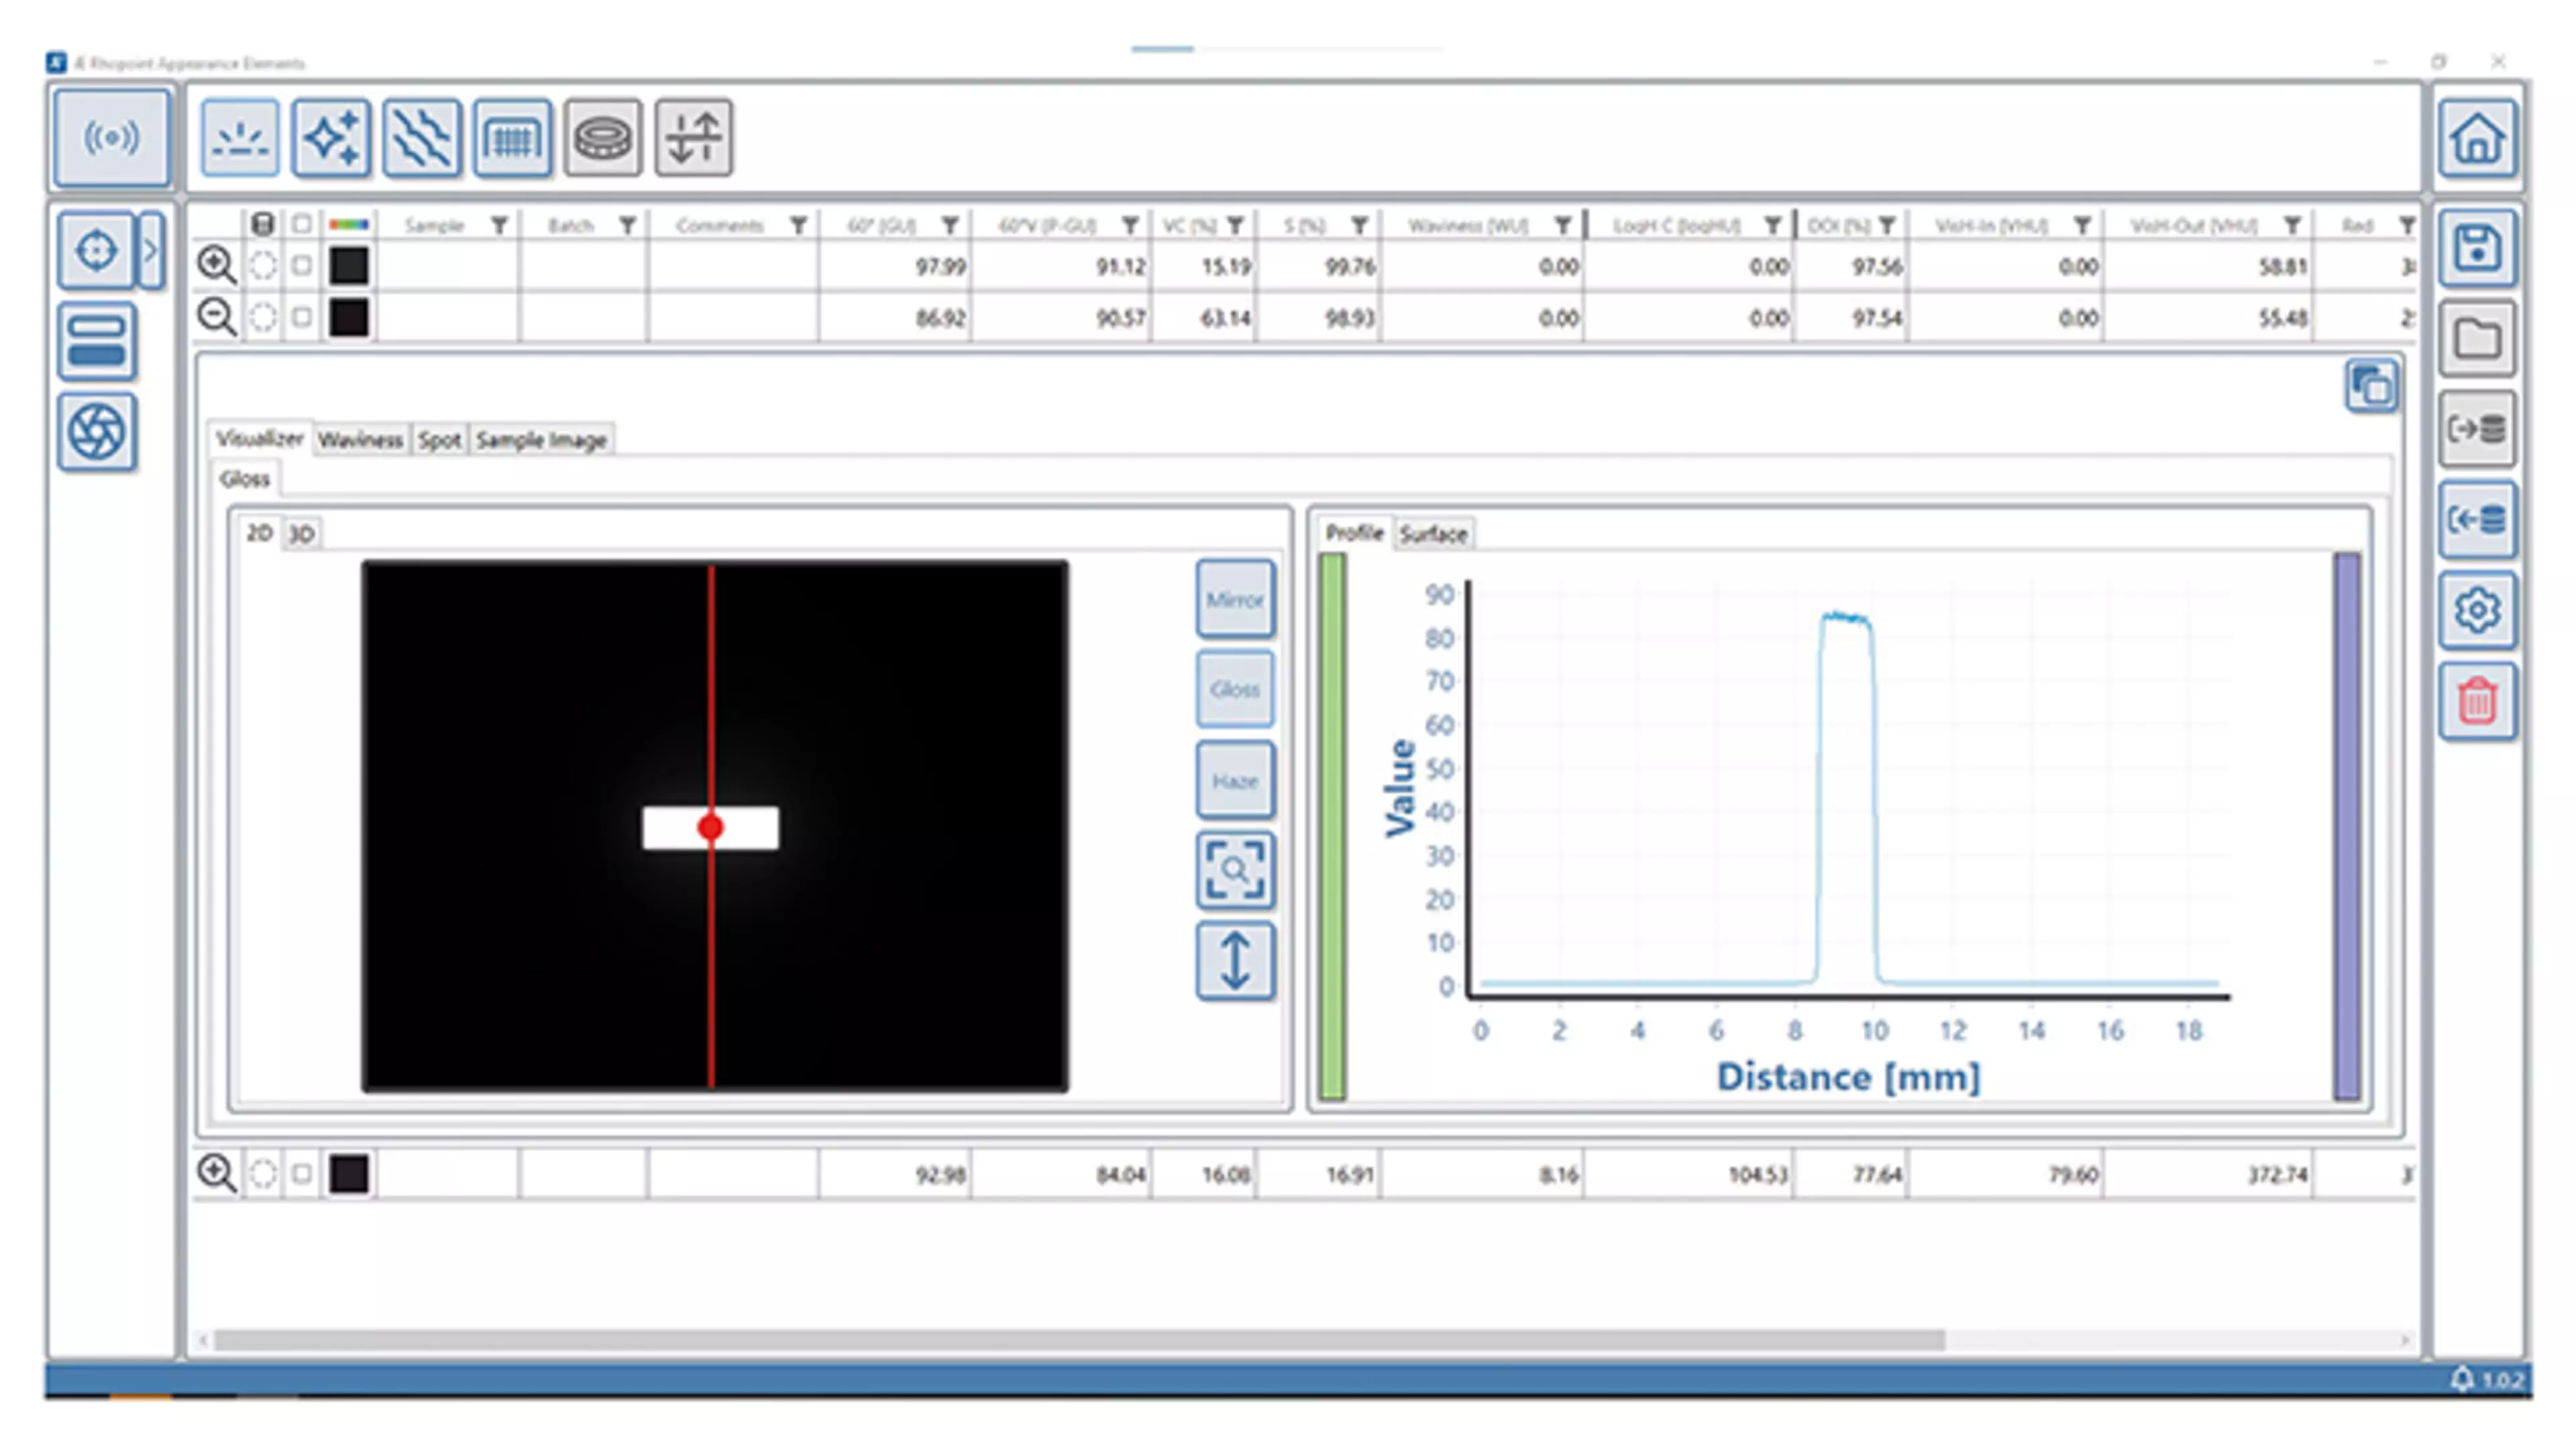Open settings with the gear icon
Screen dimensions: 2576x1447
pyautogui.click(x=2477, y=610)
